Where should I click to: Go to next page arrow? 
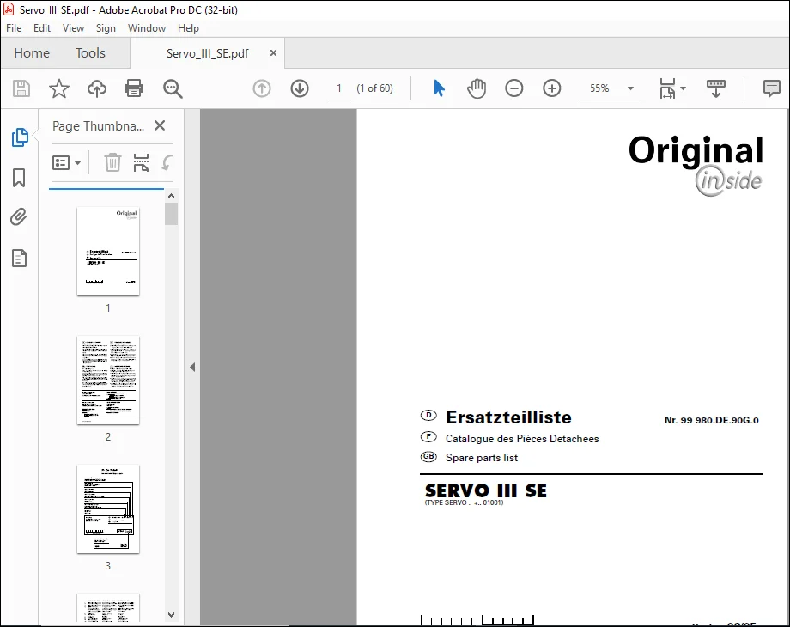[300, 88]
